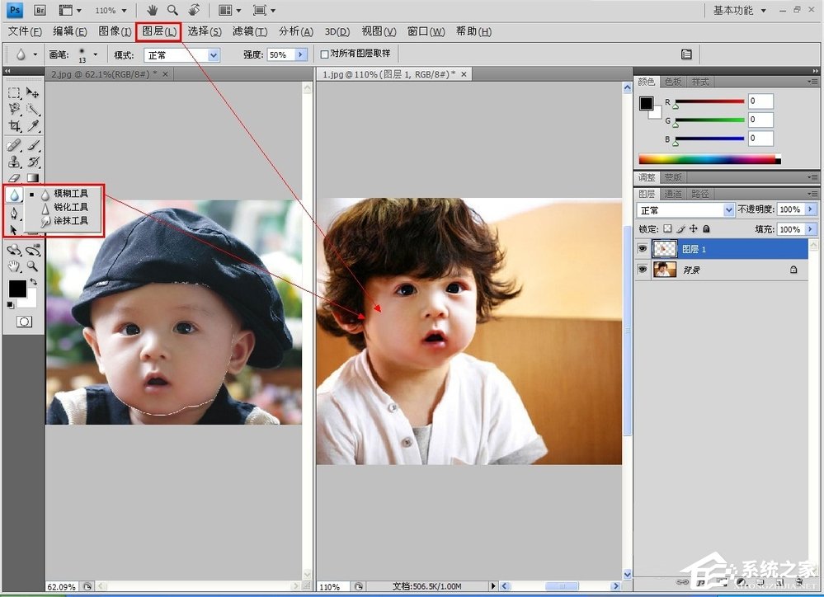
Task: Hide the 图层 1 layer eye icon
Action: [643, 248]
